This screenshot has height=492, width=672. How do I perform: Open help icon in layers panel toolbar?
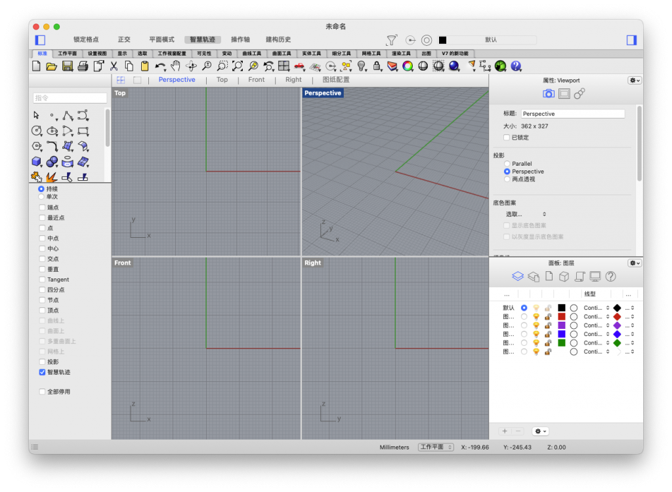[x=611, y=276]
